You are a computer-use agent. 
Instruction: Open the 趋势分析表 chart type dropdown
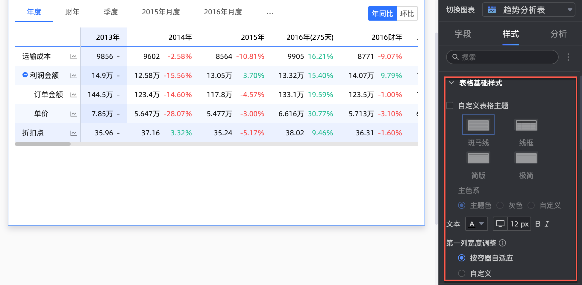coord(528,10)
